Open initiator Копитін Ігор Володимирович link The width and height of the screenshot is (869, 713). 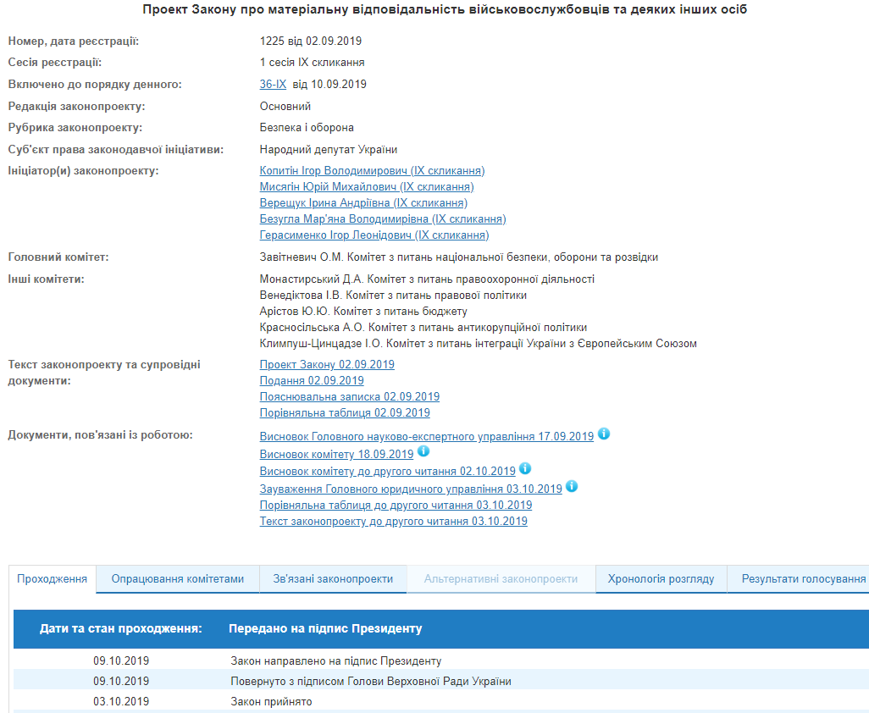(x=372, y=171)
